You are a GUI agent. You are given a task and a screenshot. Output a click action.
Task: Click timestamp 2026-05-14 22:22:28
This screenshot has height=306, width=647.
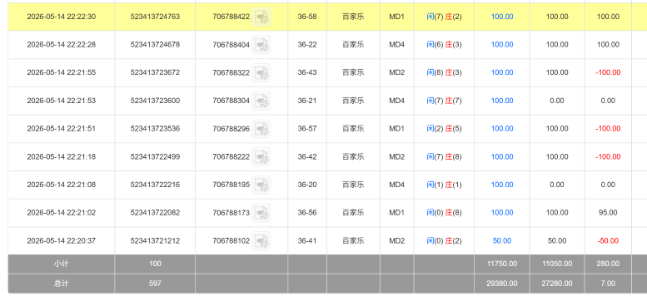(62, 44)
